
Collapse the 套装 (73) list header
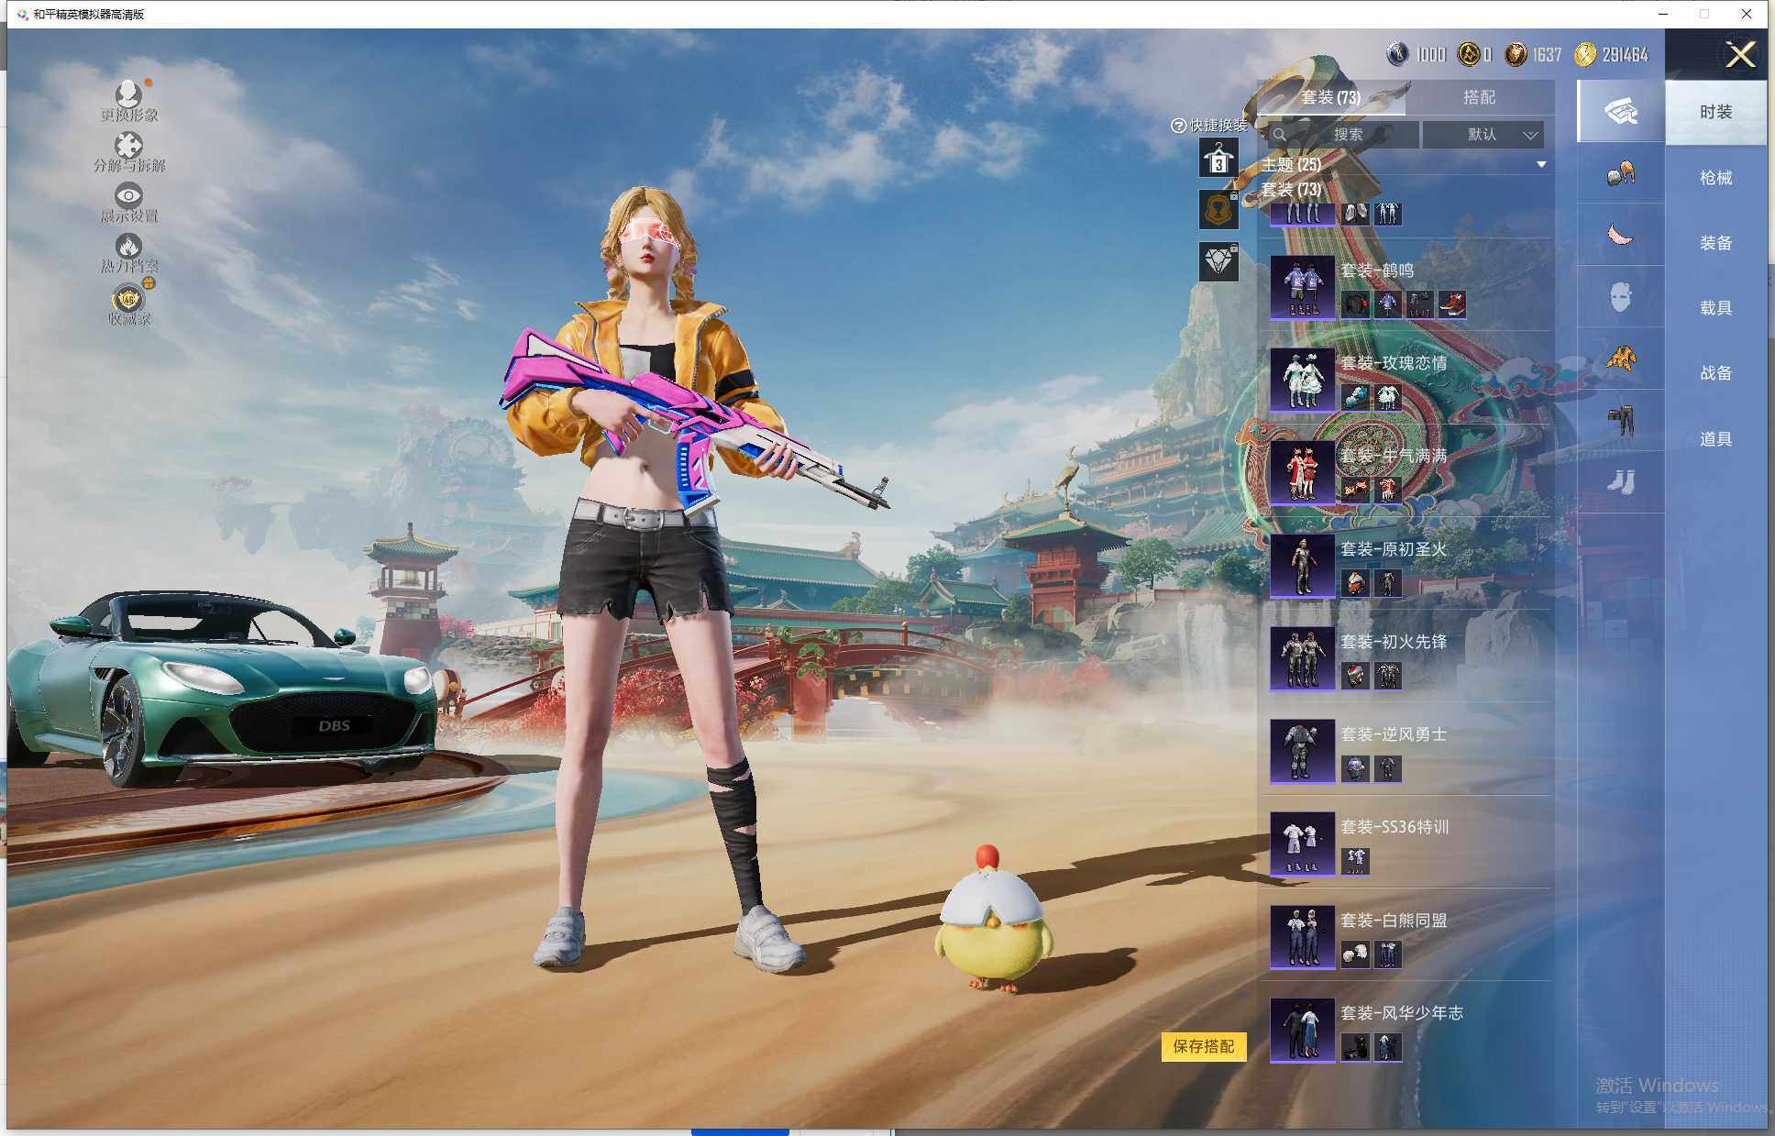click(x=1291, y=189)
